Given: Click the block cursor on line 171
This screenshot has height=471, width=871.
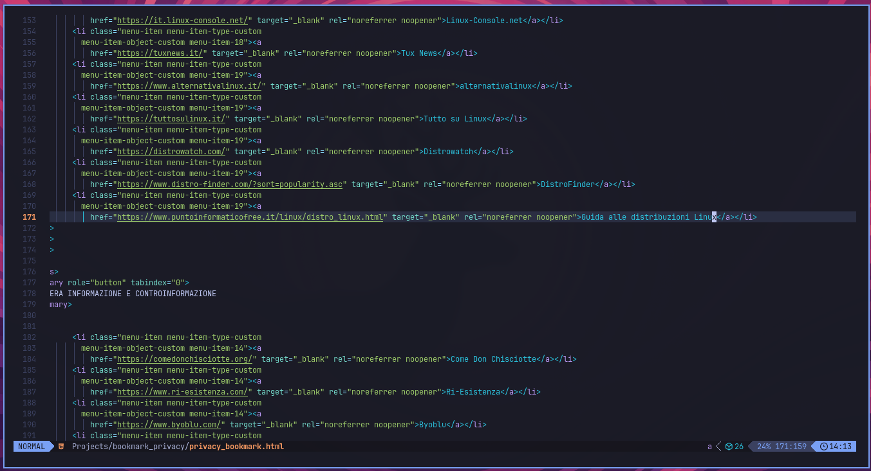Looking at the screenshot, I should [x=714, y=217].
